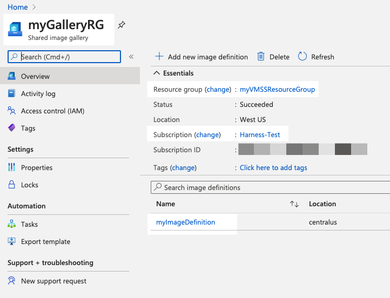390x298 pixels.
Task: Open Activity log
Action: (38, 94)
